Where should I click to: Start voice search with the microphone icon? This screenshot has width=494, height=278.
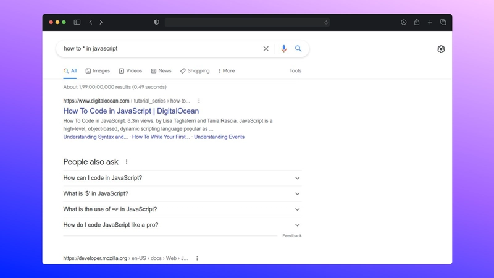(284, 49)
